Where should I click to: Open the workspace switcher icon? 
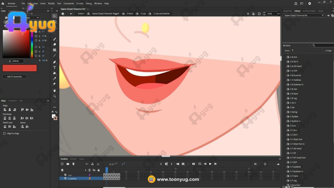[x=302, y=3]
